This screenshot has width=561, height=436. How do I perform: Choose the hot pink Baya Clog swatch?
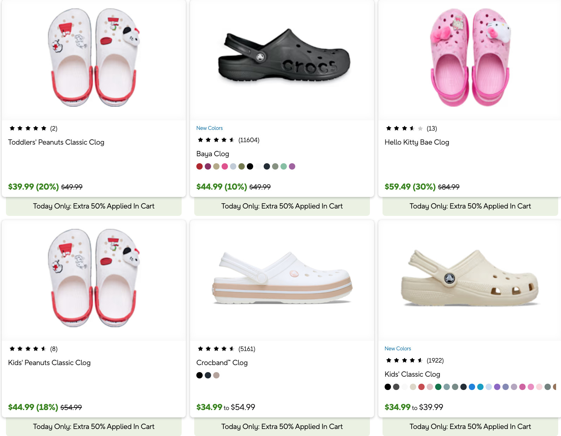coord(225,166)
